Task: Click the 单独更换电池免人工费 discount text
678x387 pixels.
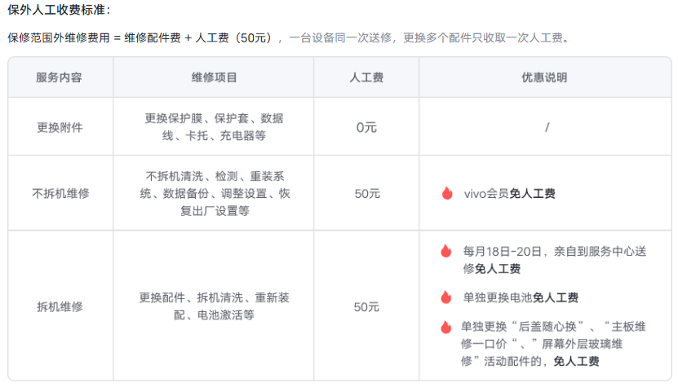Action: [521, 297]
